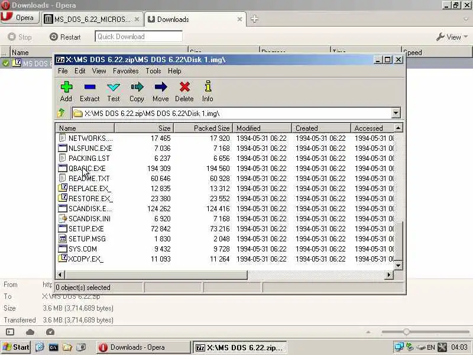This screenshot has height=355, width=473.
Task: Open the View menu in 7-Zip
Action: coord(99,71)
